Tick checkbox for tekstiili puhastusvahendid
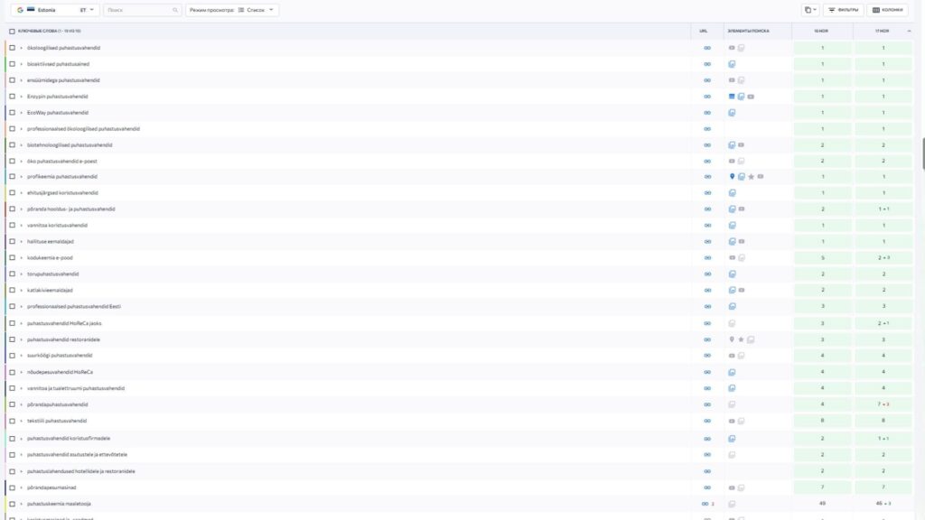The height and width of the screenshot is (520, 925). (x=12, y=421)
